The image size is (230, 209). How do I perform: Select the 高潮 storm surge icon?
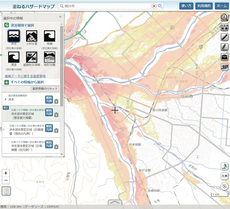coord(49,36)
